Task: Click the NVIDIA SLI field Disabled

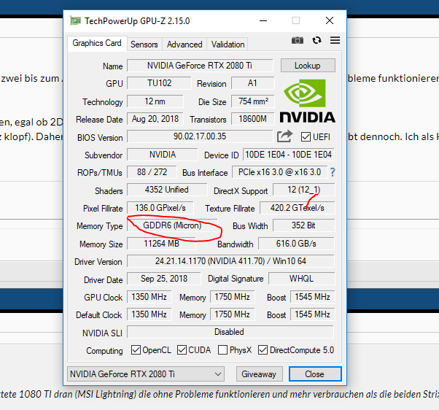Action: click(230, 332)
